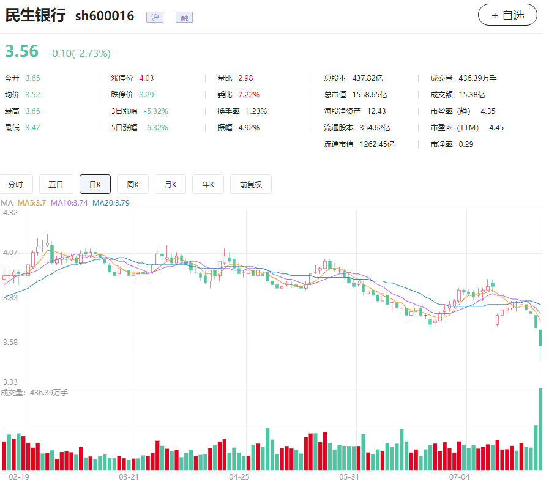Click the 成交额 value 15.38亿
Viewport: 549px width, 482px height.
click(x=472, y=95)
